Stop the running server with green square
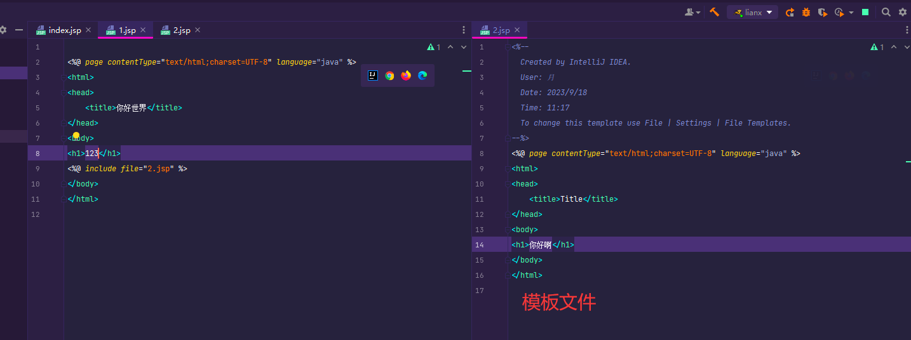The height and width of the screenshot is (340, 911). (865, 12)
